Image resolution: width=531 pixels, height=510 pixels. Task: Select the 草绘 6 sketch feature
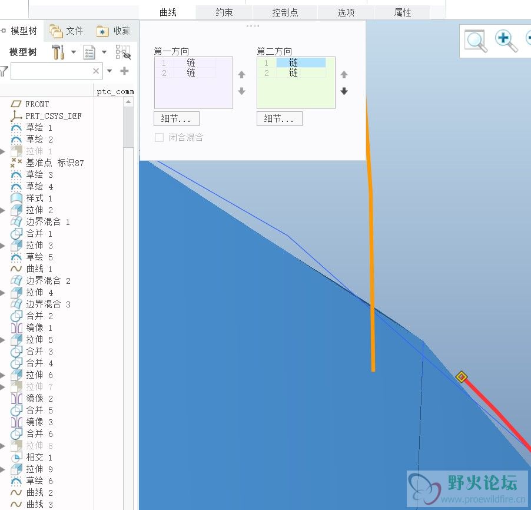pos(31,481)
